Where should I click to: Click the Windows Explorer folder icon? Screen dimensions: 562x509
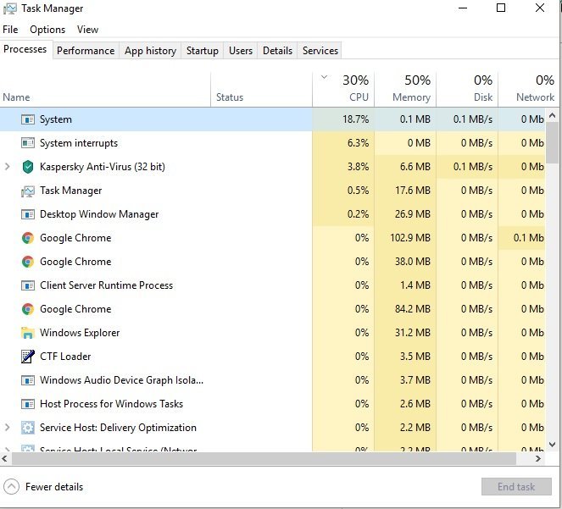tap(28, 333)
